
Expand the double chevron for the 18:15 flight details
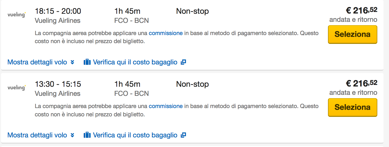[x=72, y=62]
